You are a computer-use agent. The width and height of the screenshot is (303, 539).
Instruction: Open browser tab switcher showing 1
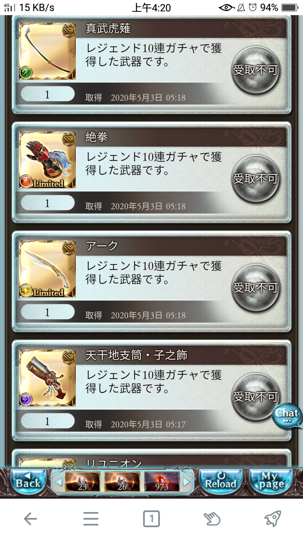click(151, 519)
